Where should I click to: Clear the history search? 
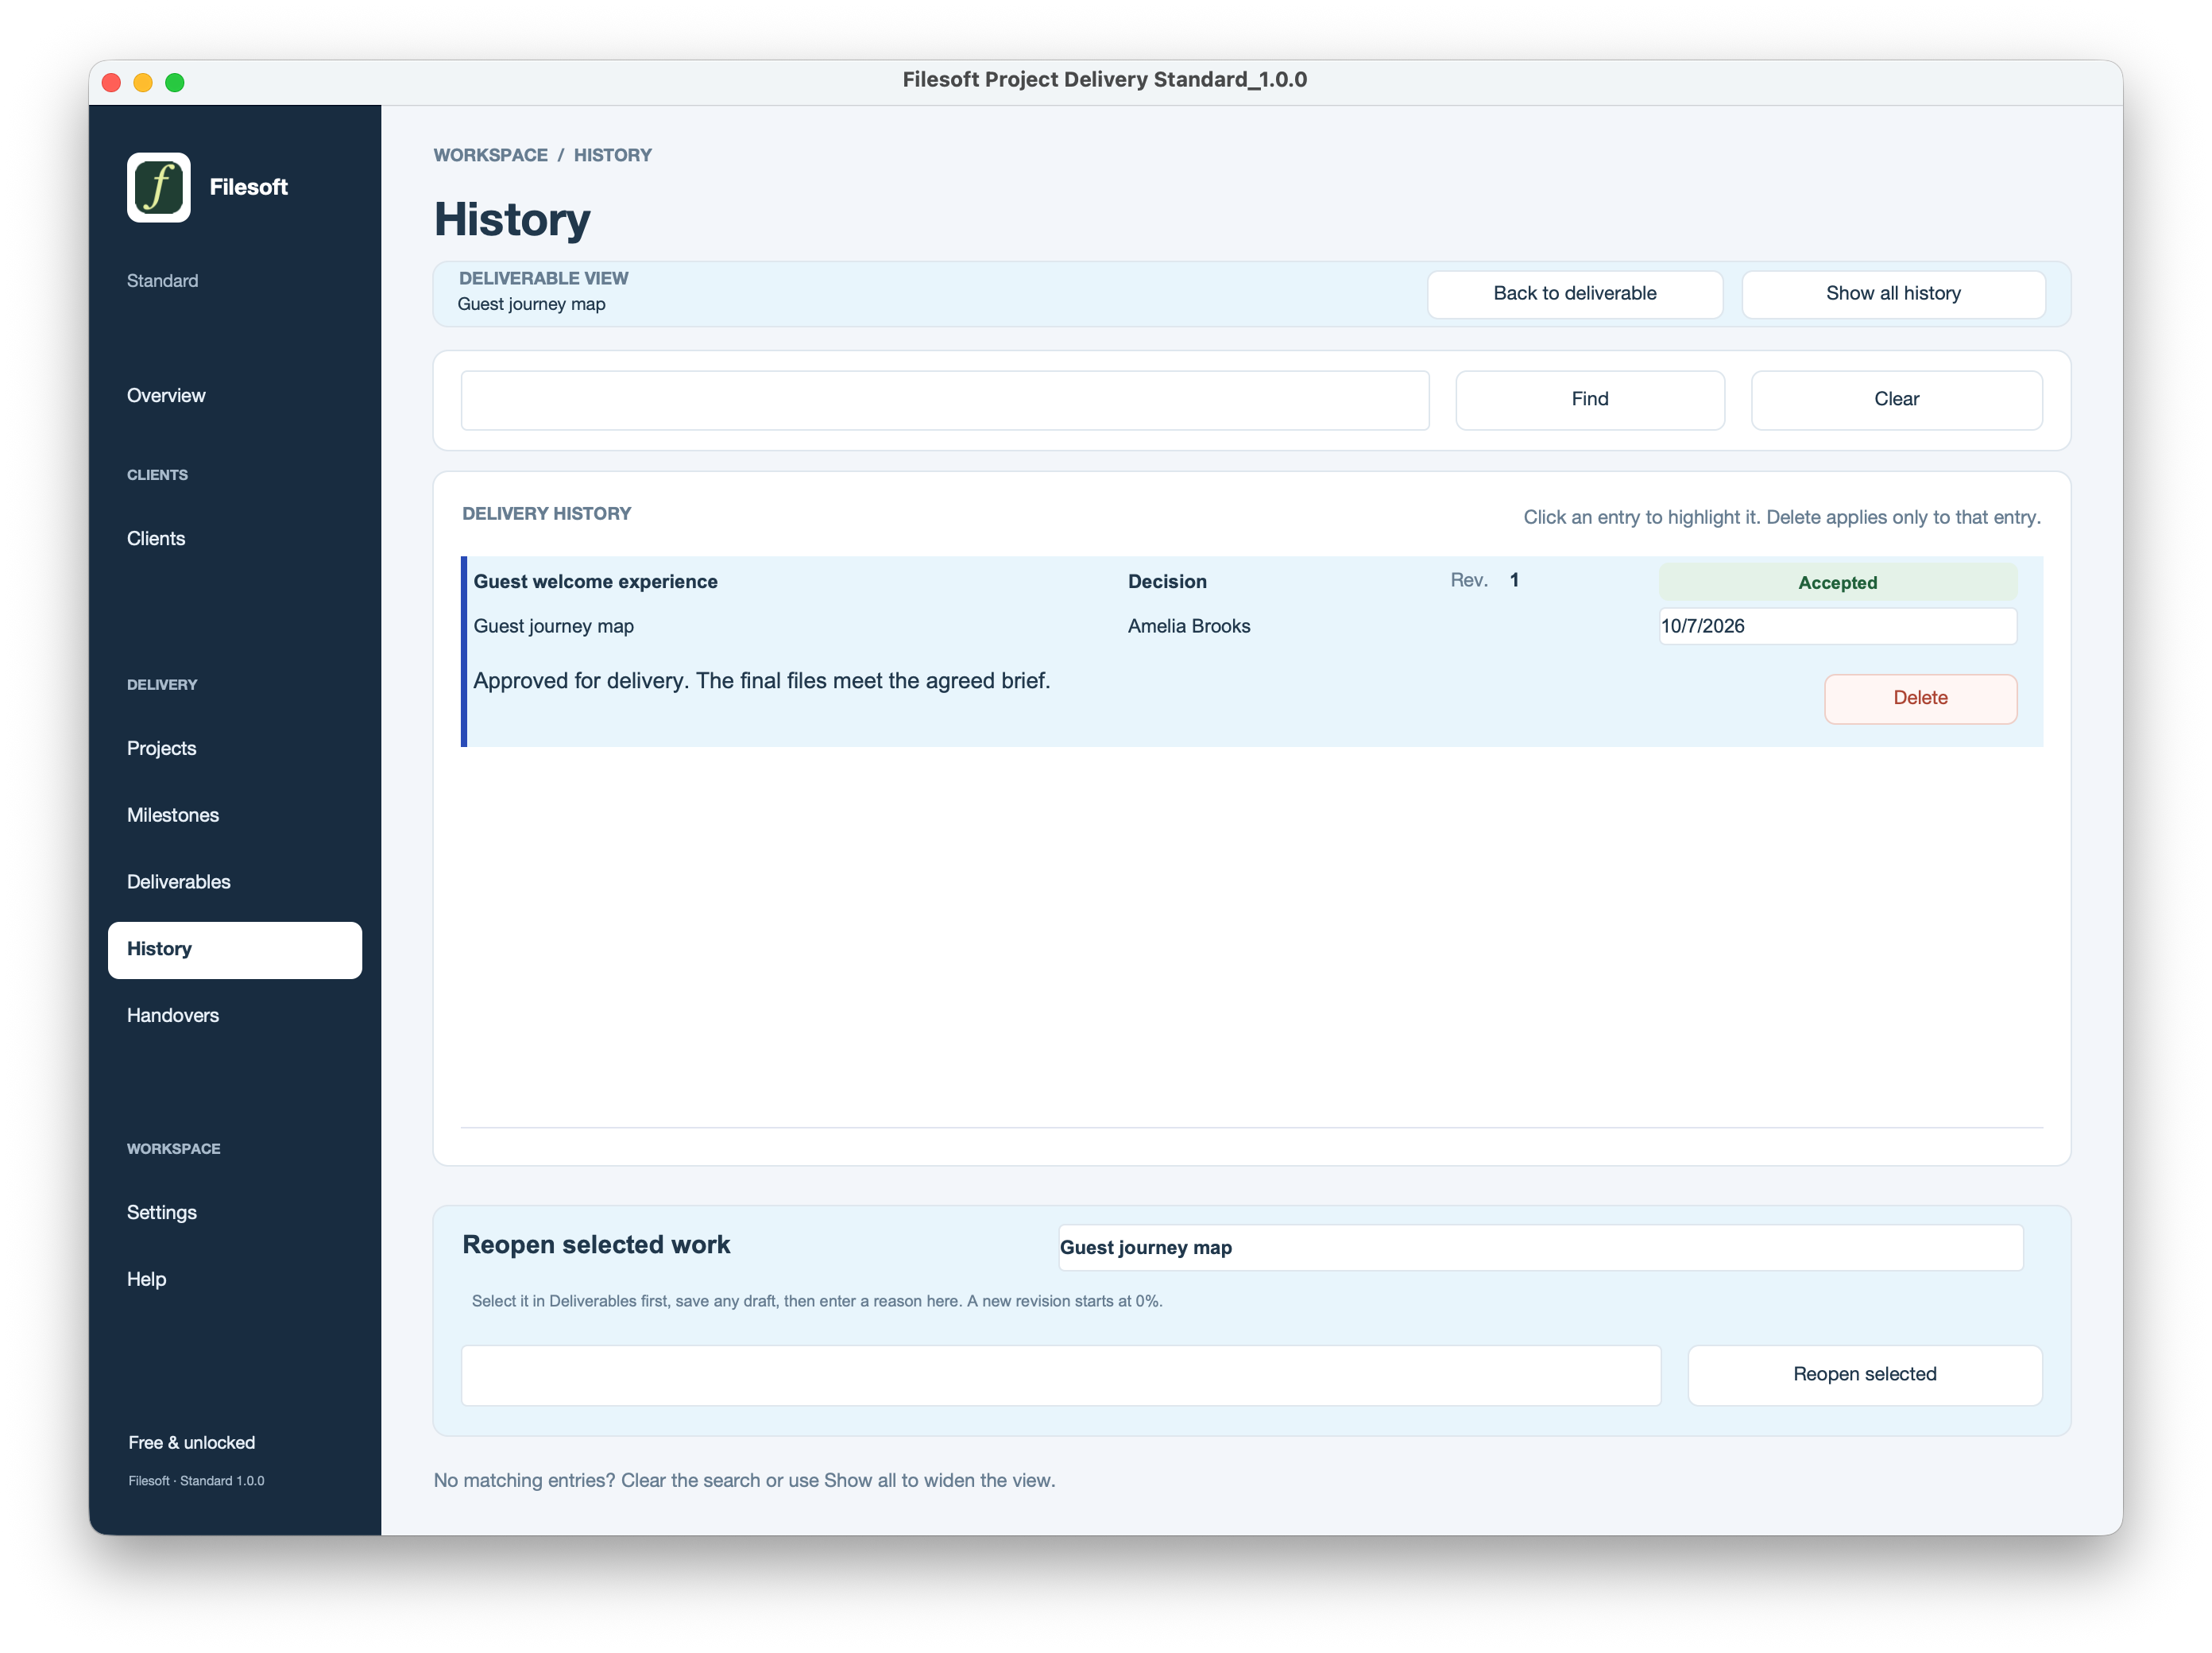[x=1896, y=400]
